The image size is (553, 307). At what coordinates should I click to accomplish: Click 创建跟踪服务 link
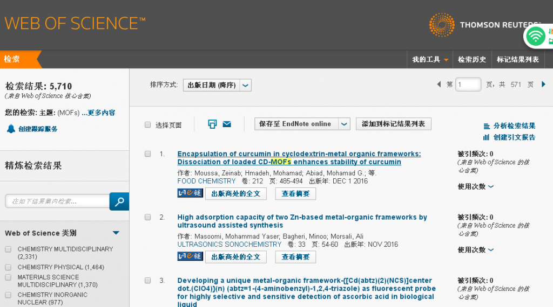pos(38,129)
